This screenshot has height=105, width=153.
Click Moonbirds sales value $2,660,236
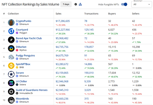[62, 99]
